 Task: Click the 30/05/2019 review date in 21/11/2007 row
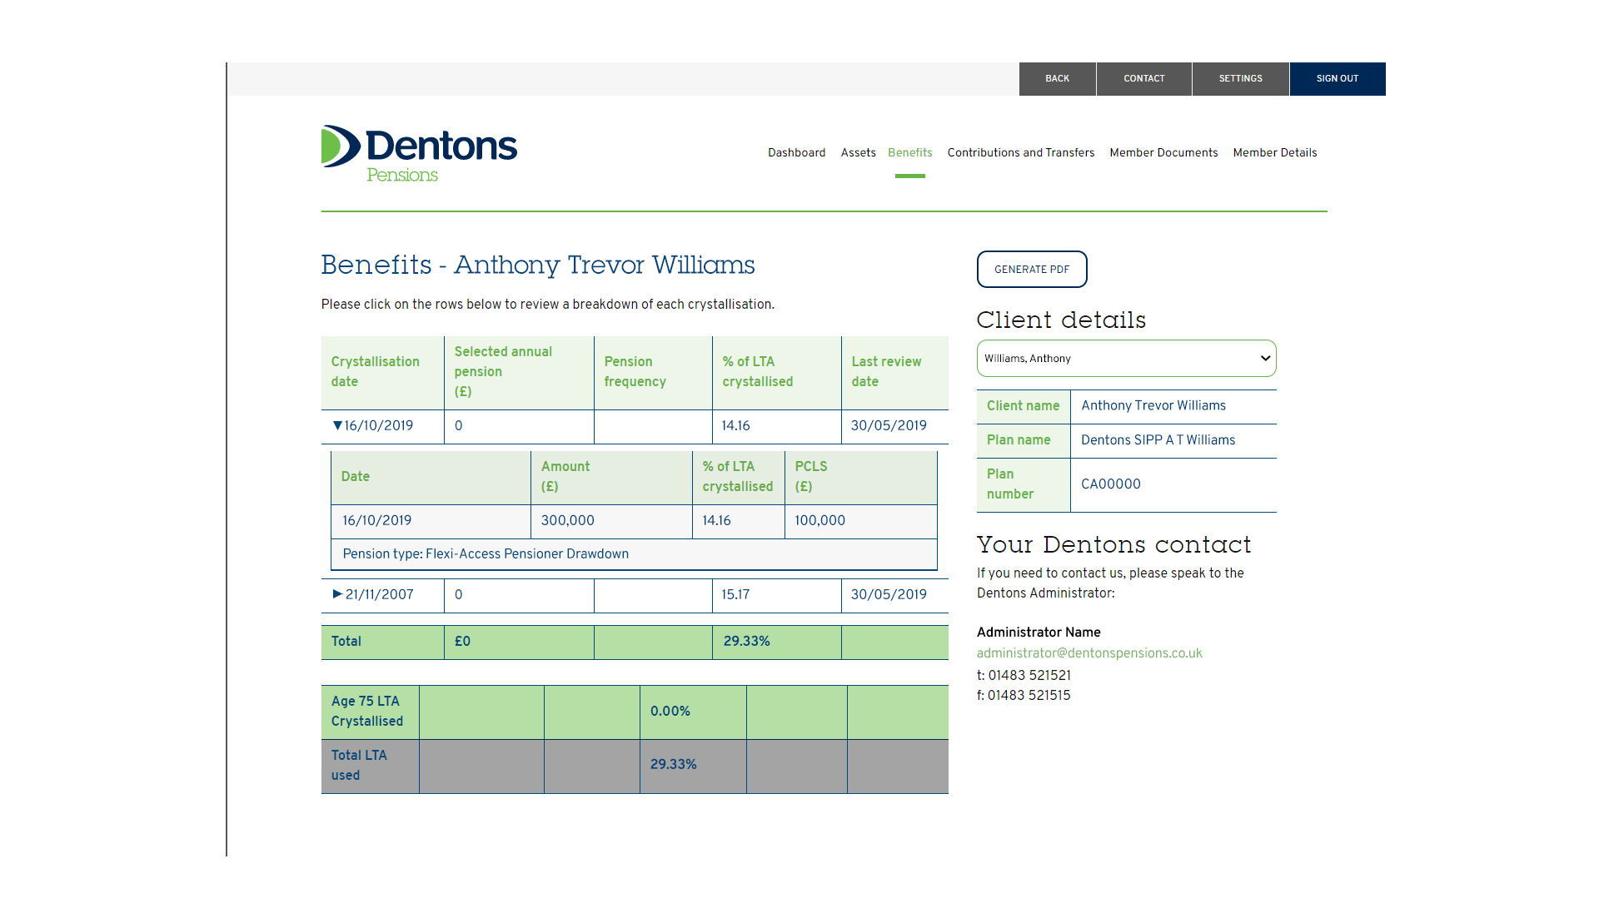[x=889, y=594]
